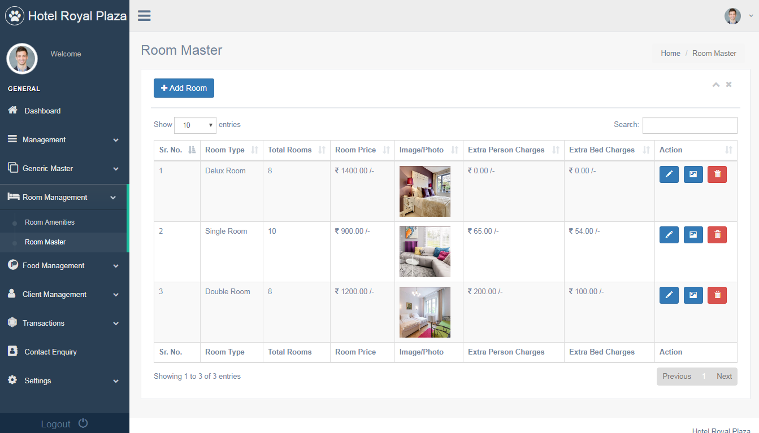Click the Next pagination button
Viewport: 759px width, 433px height.
(x=724, y=377)
